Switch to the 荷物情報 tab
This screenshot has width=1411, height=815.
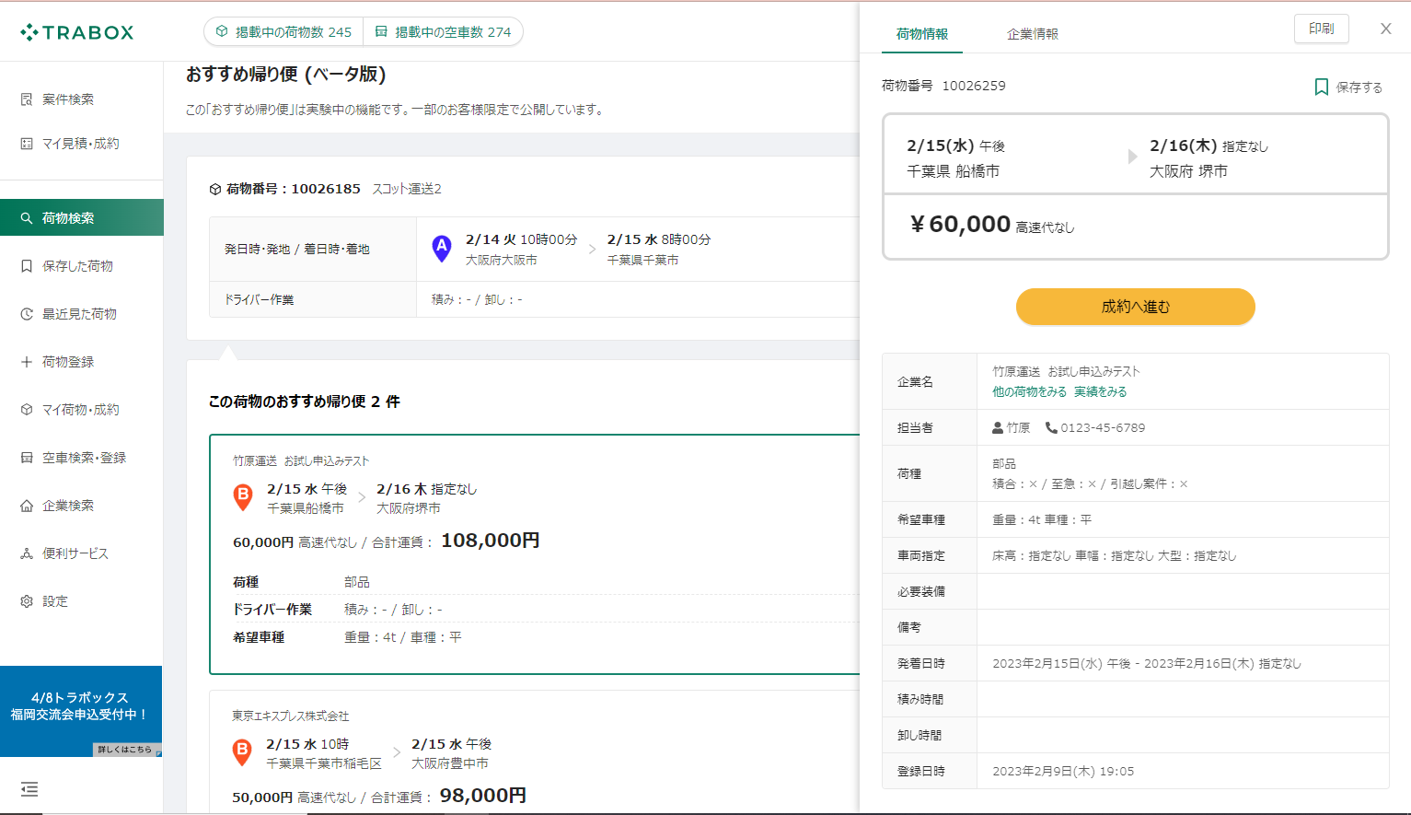922,34
